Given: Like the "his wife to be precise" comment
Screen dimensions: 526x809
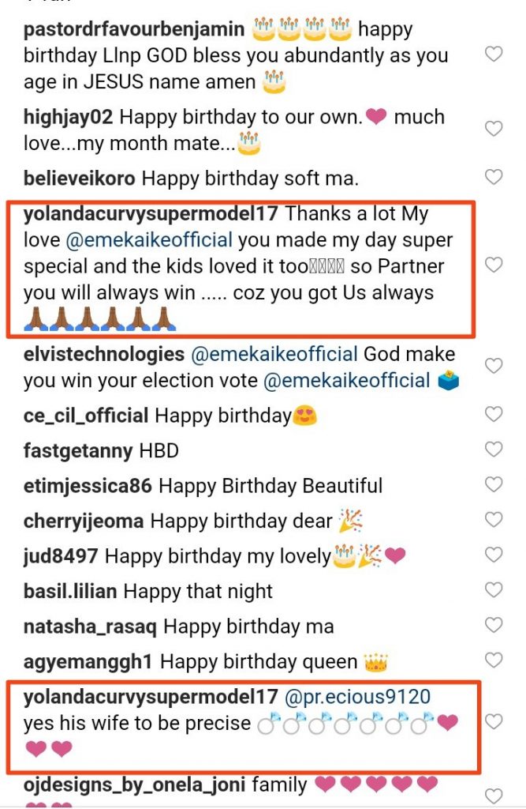Looking at the screenshot, I should 494,721.
